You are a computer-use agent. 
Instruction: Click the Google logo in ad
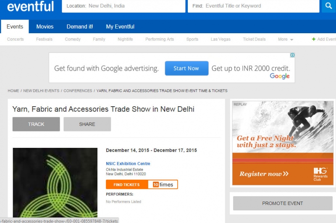(x=280, y=76)
